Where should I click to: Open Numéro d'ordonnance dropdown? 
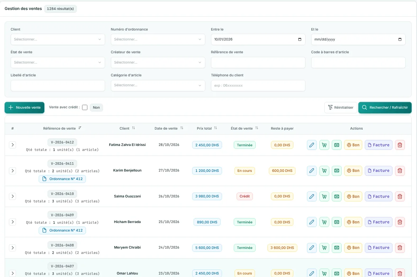point(158,39)
